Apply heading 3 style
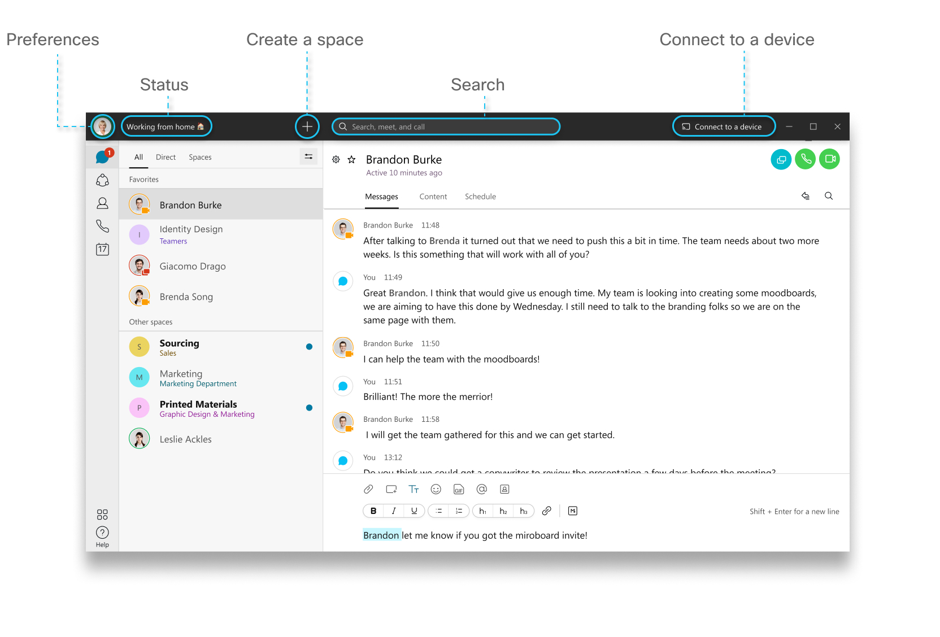The width and height of the screenshot is (940, 637). coord(524,511)
